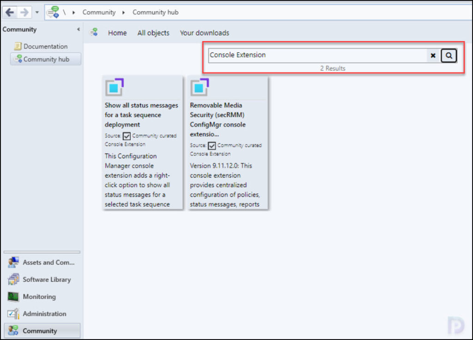
Task: Click the Community hub icon beside Home tab
Action: pos(94,32)
